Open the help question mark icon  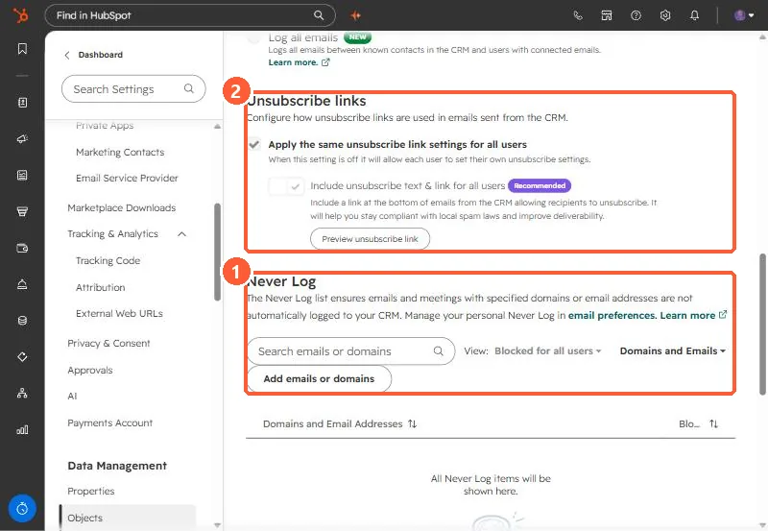(636, 15)
